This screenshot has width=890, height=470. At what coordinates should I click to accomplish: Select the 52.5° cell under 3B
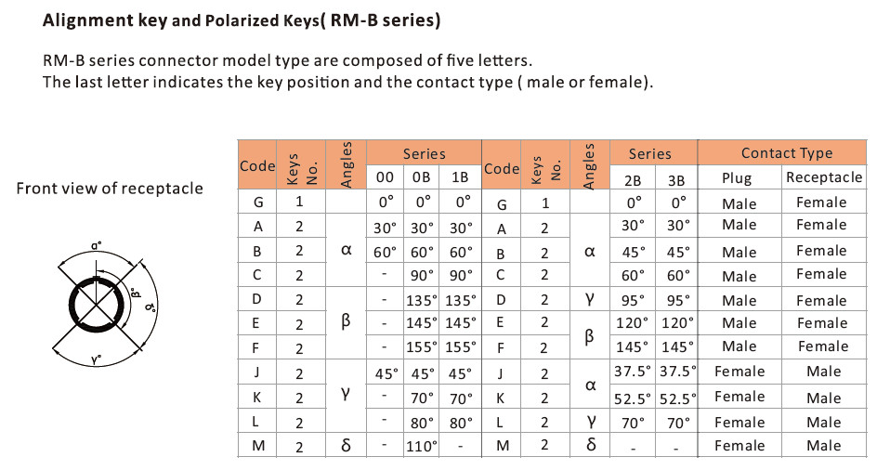677,399
